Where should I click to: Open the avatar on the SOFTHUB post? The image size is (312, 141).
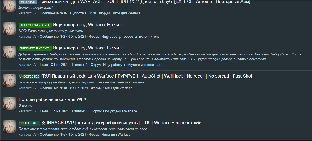pos(10,6)
